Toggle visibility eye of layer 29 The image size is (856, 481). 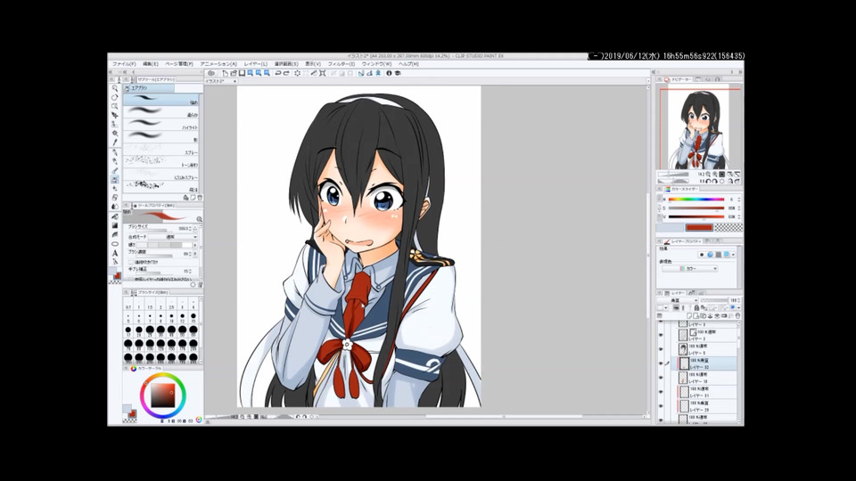point(661,406)
